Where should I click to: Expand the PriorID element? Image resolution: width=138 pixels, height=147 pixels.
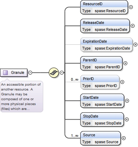pos(122,82)
